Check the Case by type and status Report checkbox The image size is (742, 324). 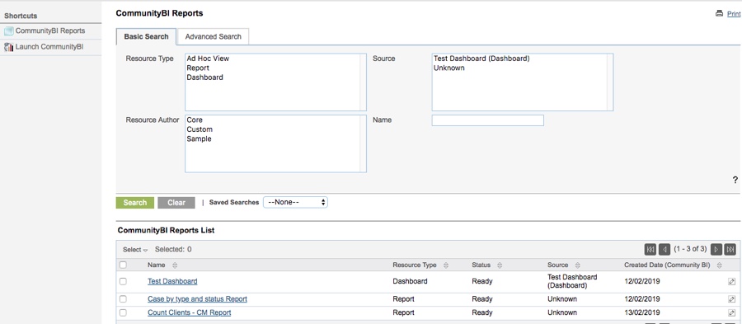123,299
